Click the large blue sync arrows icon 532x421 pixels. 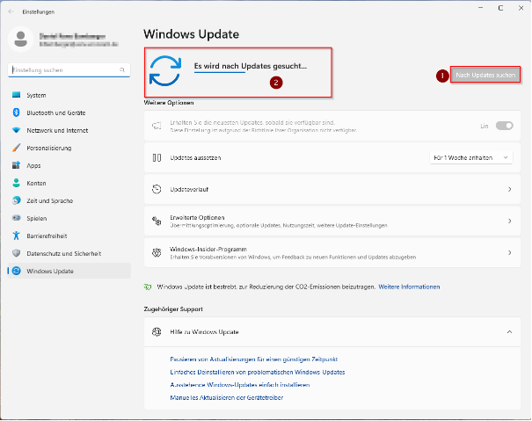(165, 71)
